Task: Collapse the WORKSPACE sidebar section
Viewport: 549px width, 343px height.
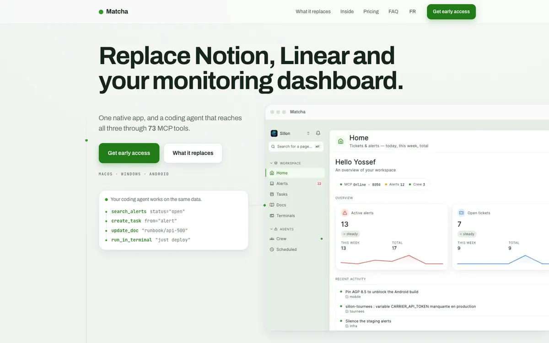Action: (x=285, y=163)
